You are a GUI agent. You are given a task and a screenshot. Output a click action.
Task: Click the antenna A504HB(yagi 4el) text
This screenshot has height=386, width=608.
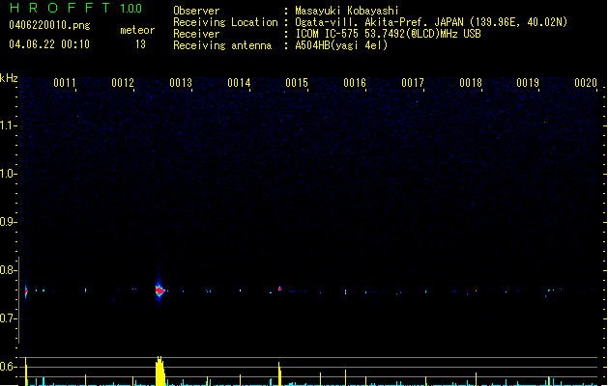point(341,45)
